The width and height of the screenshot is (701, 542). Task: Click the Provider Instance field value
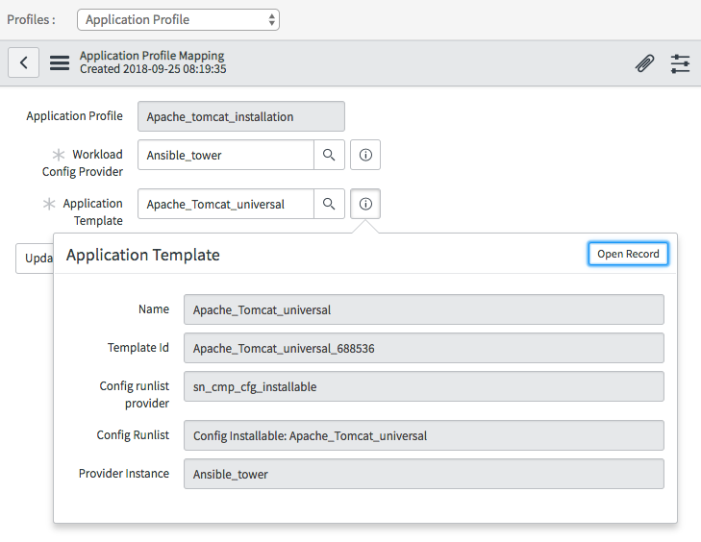(424, 474)
